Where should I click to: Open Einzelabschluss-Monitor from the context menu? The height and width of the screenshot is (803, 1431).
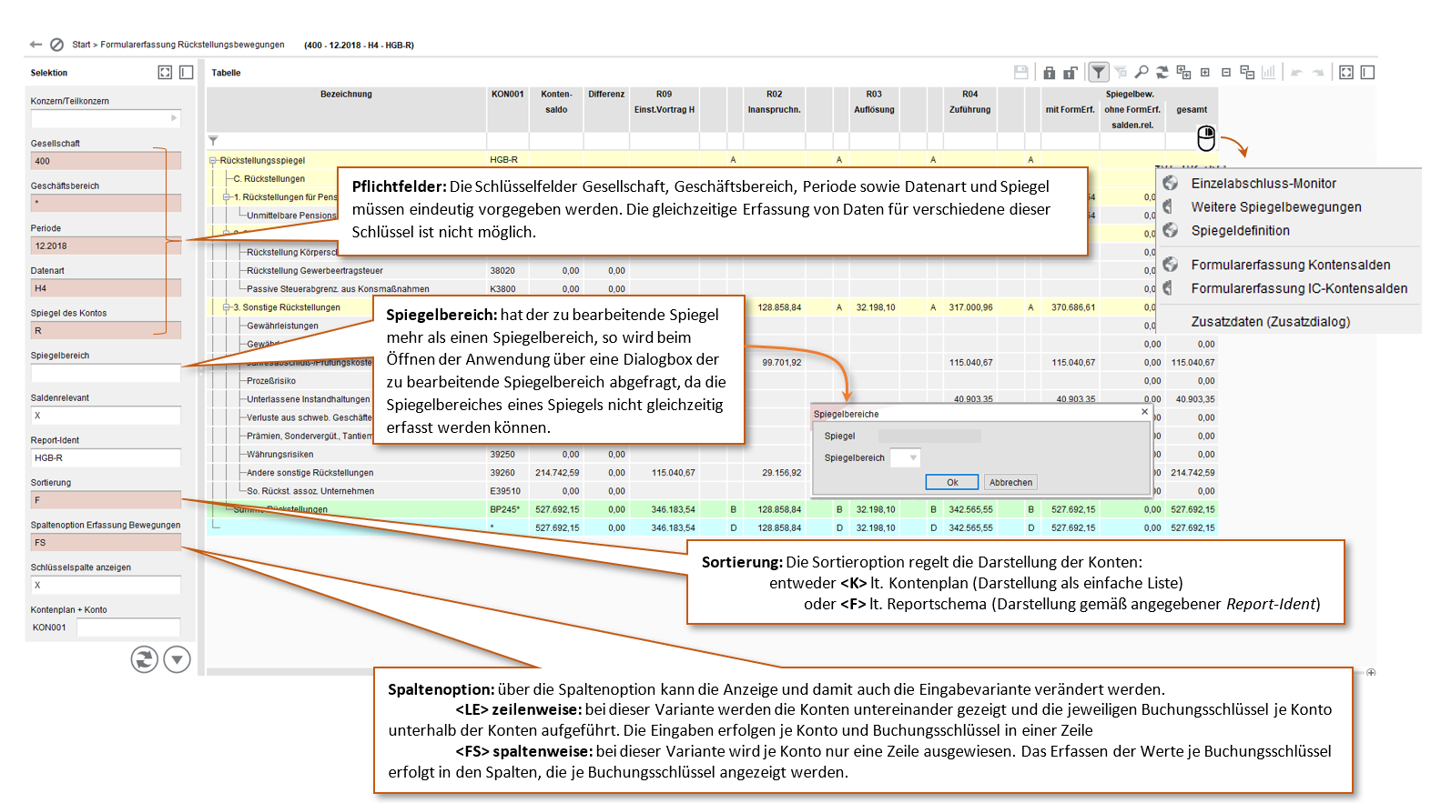(x=1264, y=184)
